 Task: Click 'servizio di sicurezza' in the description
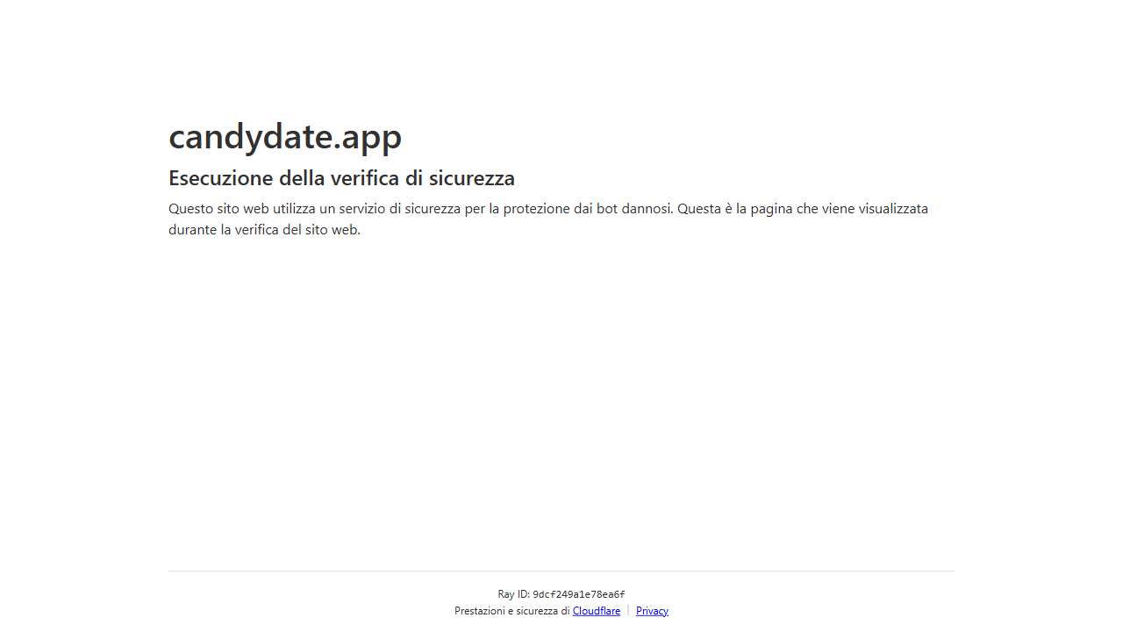[x=399, y=209]
